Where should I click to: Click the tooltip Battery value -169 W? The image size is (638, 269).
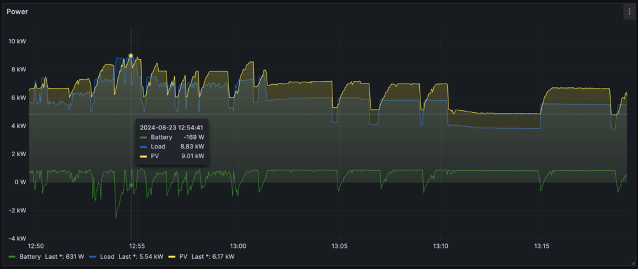click(194, 137)
